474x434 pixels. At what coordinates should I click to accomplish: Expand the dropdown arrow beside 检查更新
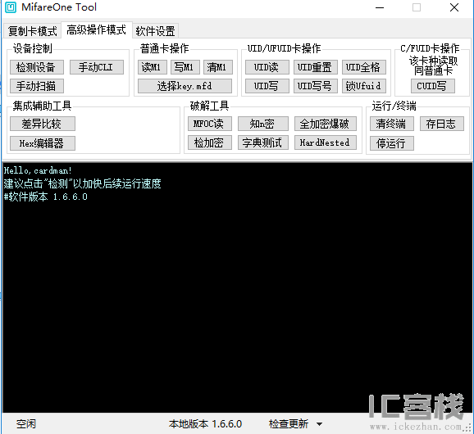(319, 424)
